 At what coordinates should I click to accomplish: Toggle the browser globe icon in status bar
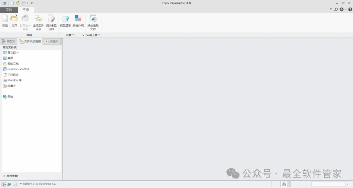pyautogui.click(x=9, y=184)
